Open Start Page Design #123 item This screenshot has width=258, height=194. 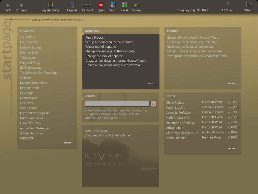[x=182, y=133]
